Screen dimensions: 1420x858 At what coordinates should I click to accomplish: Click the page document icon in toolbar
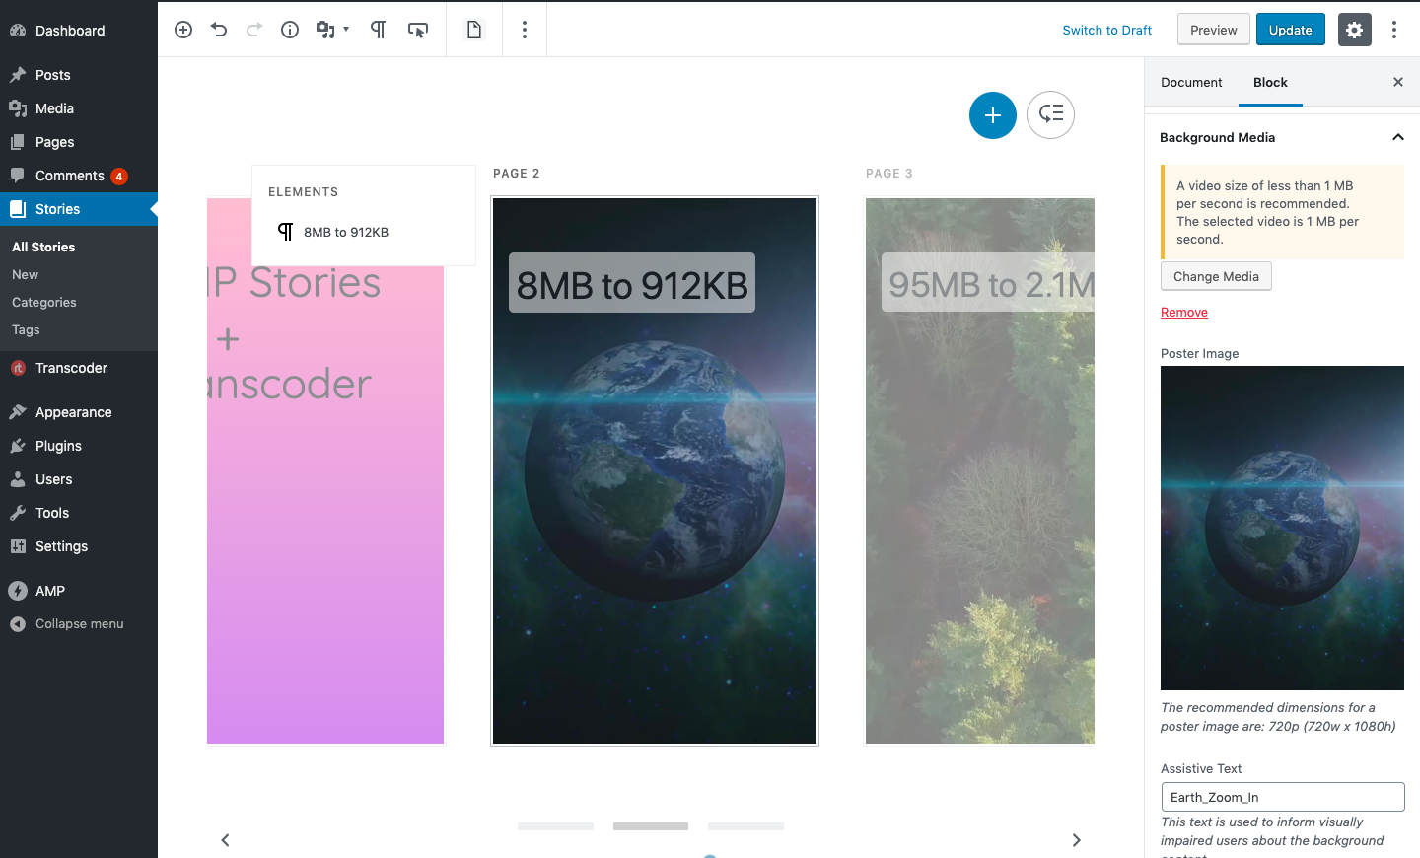[474, 30]
